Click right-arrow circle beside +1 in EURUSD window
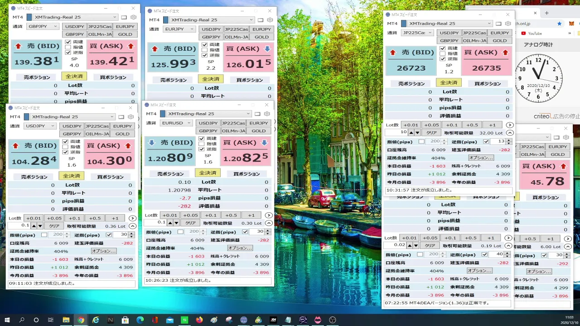Screen dimensions: 580x326 click(268, 215)
